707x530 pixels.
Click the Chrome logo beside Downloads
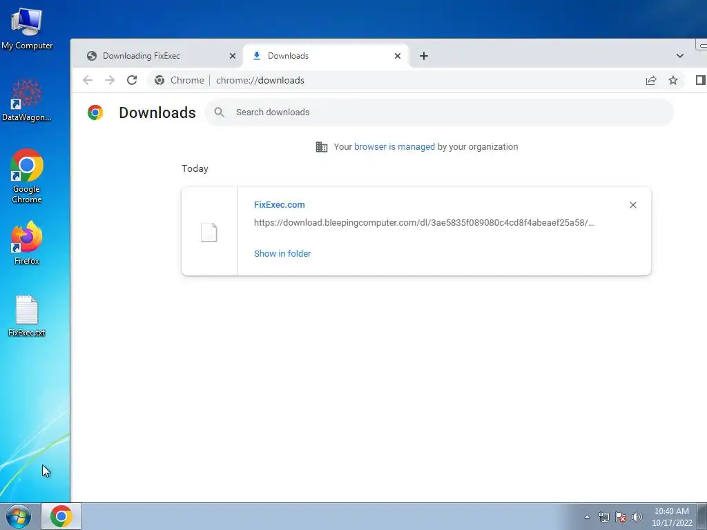[95, 112]
